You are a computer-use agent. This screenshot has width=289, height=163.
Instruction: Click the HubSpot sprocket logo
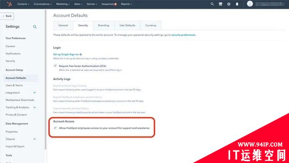pyautogui.click(x=9, y=4)
